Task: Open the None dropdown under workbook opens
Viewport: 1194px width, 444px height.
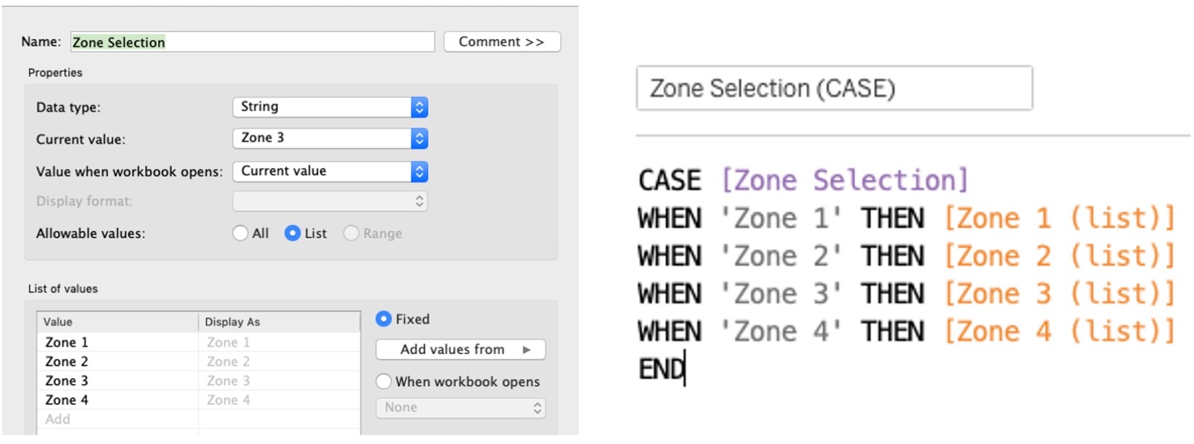Action: (x=460, y=408)
